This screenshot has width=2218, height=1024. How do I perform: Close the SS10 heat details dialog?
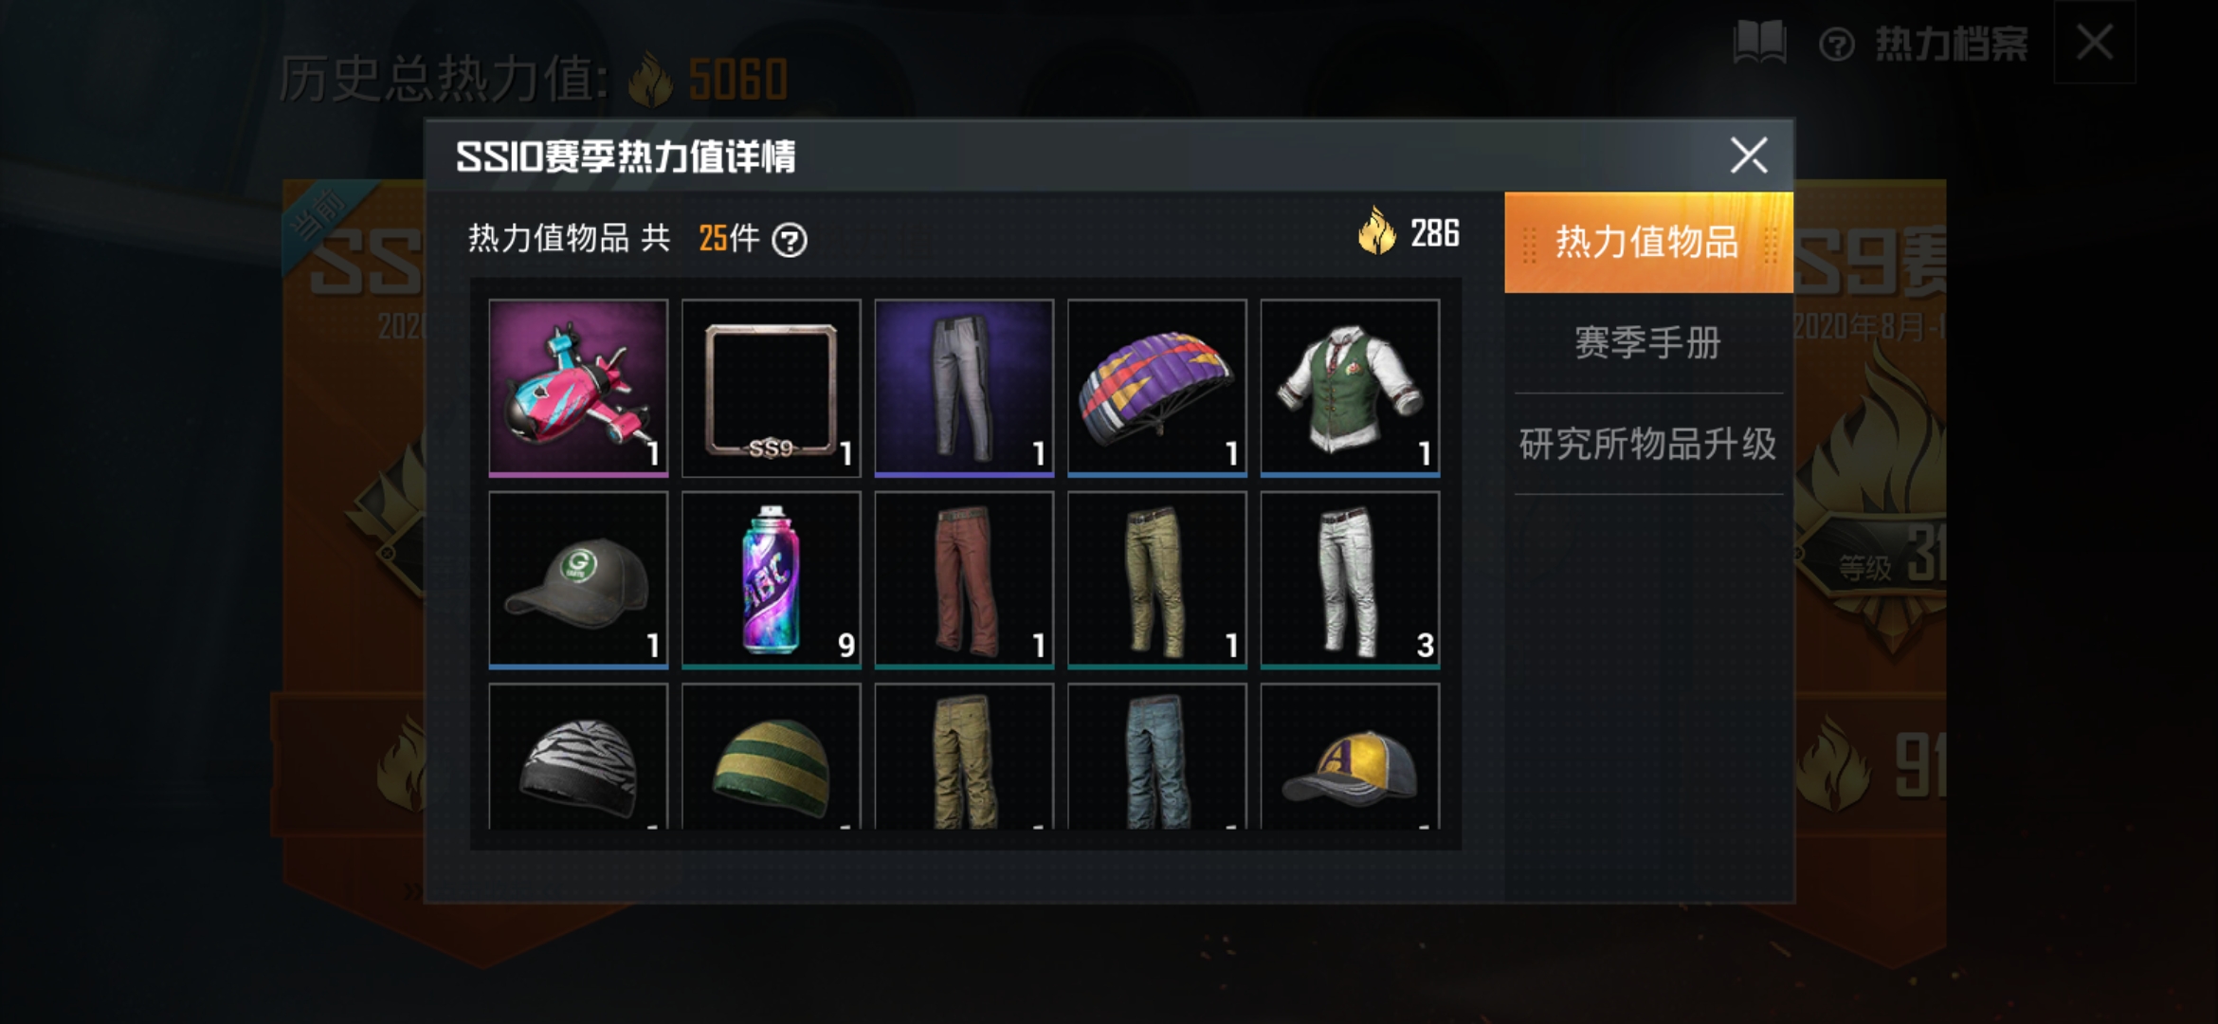(1749, 155)
